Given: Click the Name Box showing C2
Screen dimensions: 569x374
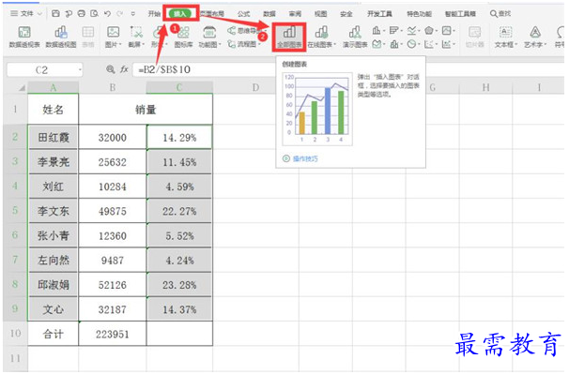Looking at the screenshot, I should (x=41, y=69).
